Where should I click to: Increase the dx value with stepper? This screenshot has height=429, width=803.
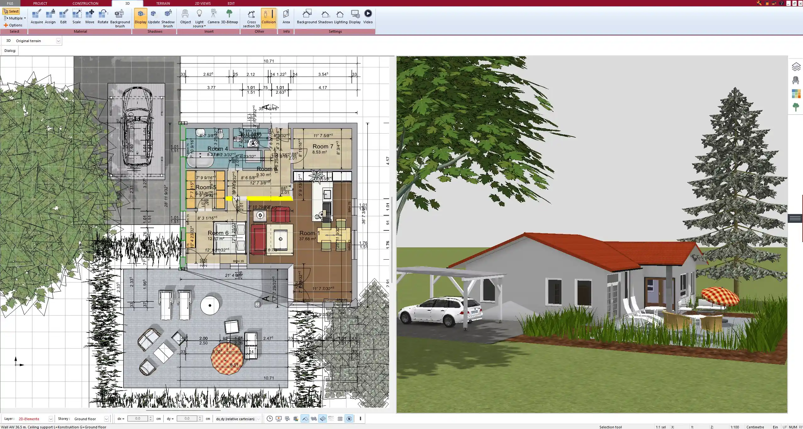(151, 417)
